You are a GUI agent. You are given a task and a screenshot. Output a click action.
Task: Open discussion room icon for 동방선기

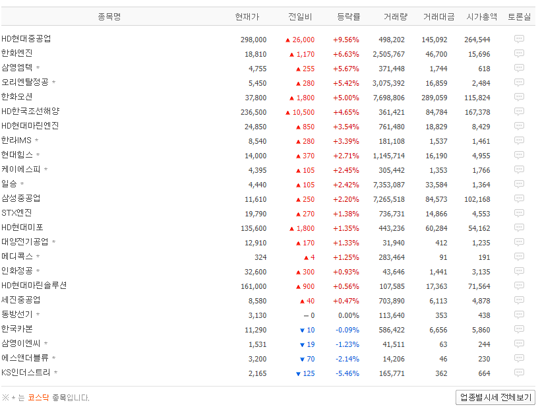point(519,314)
